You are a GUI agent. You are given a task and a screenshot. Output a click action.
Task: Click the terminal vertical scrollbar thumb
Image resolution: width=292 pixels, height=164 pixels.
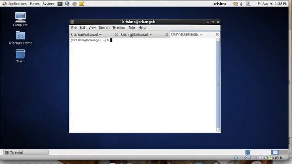[x=218, y=85]
